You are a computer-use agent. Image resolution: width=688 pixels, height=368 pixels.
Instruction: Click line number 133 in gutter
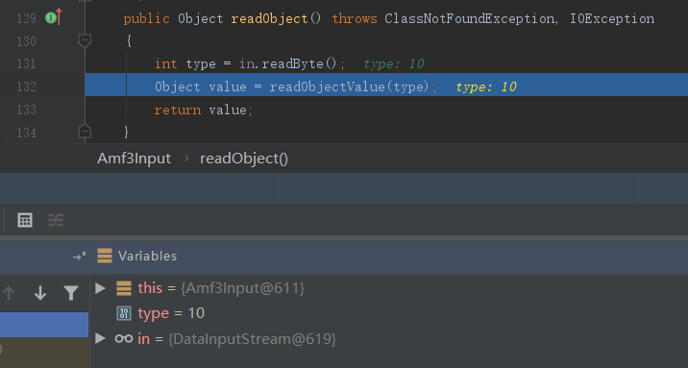tap(26, 110)
